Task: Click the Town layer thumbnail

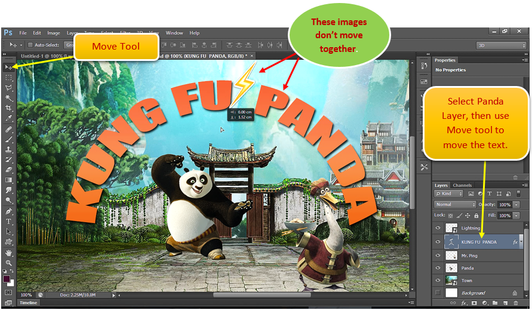Action: tap(451, 281)
